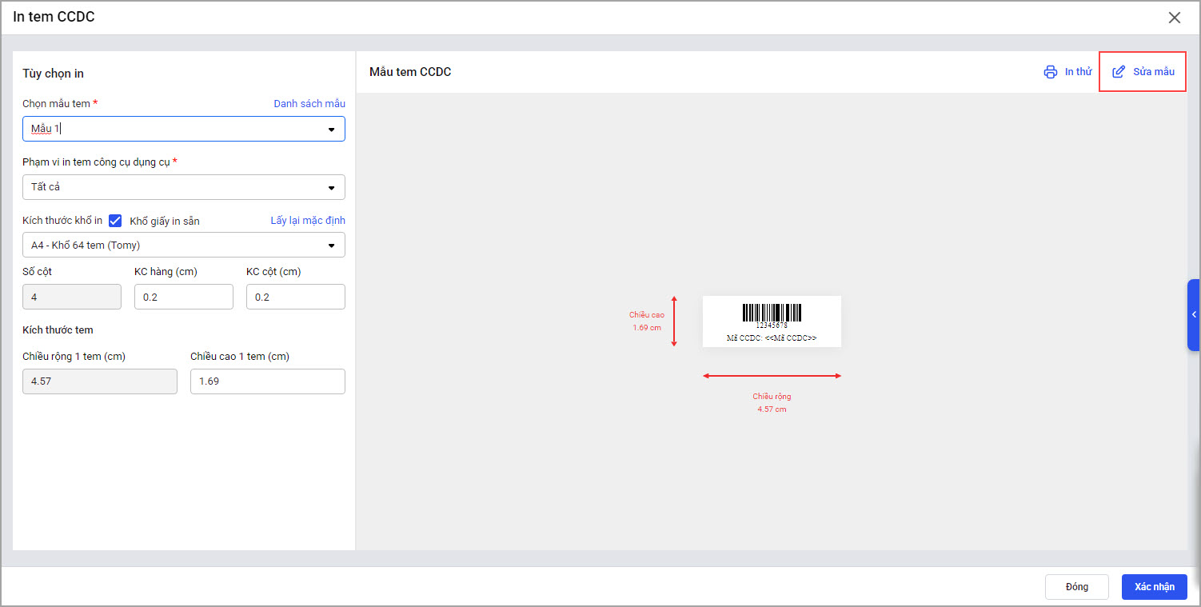Screen dimensions: 1201x607
Task: Expand the blue side panel arrow tab
Action: coord(1194,315)
